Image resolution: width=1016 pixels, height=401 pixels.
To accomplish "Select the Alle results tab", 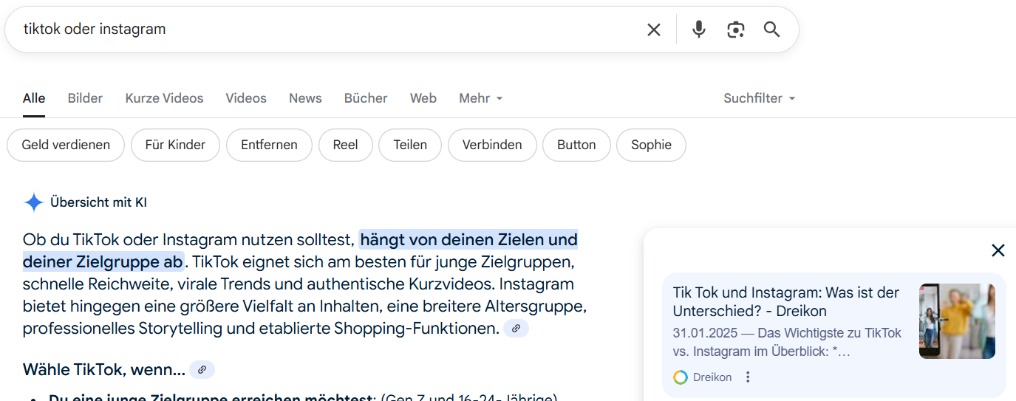I will pyautogui.click(x=34, y=98).
